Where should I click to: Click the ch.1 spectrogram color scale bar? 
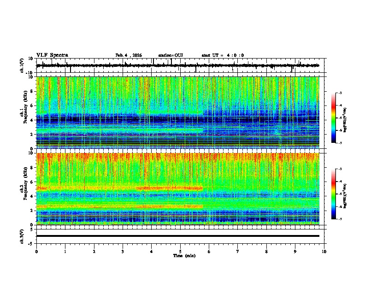coord(333,118)
